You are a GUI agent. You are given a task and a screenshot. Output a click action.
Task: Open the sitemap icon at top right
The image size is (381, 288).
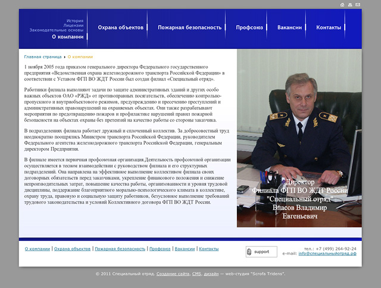click(x=350, y=5)
